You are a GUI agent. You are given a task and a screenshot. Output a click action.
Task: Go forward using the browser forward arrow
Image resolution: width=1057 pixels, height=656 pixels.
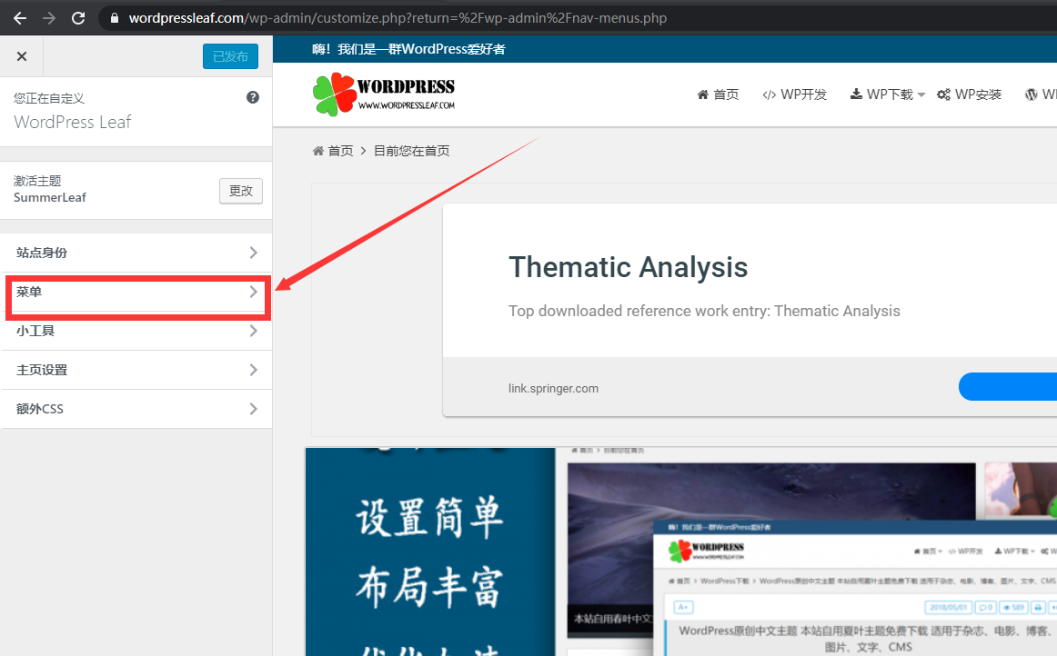coord(49,18)
